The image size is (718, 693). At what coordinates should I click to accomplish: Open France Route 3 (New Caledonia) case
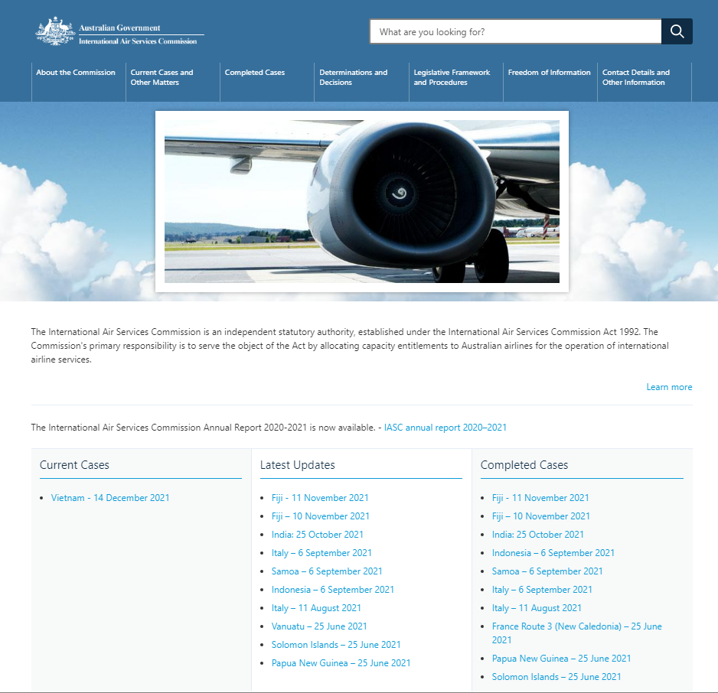[576, 626]
